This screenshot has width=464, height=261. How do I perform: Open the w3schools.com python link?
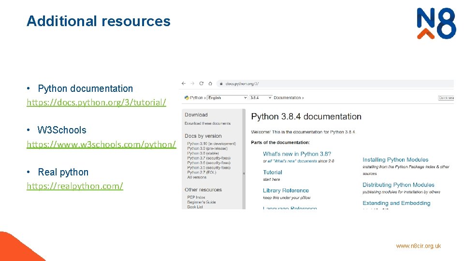pyautogui.click(x=101, y=145)
